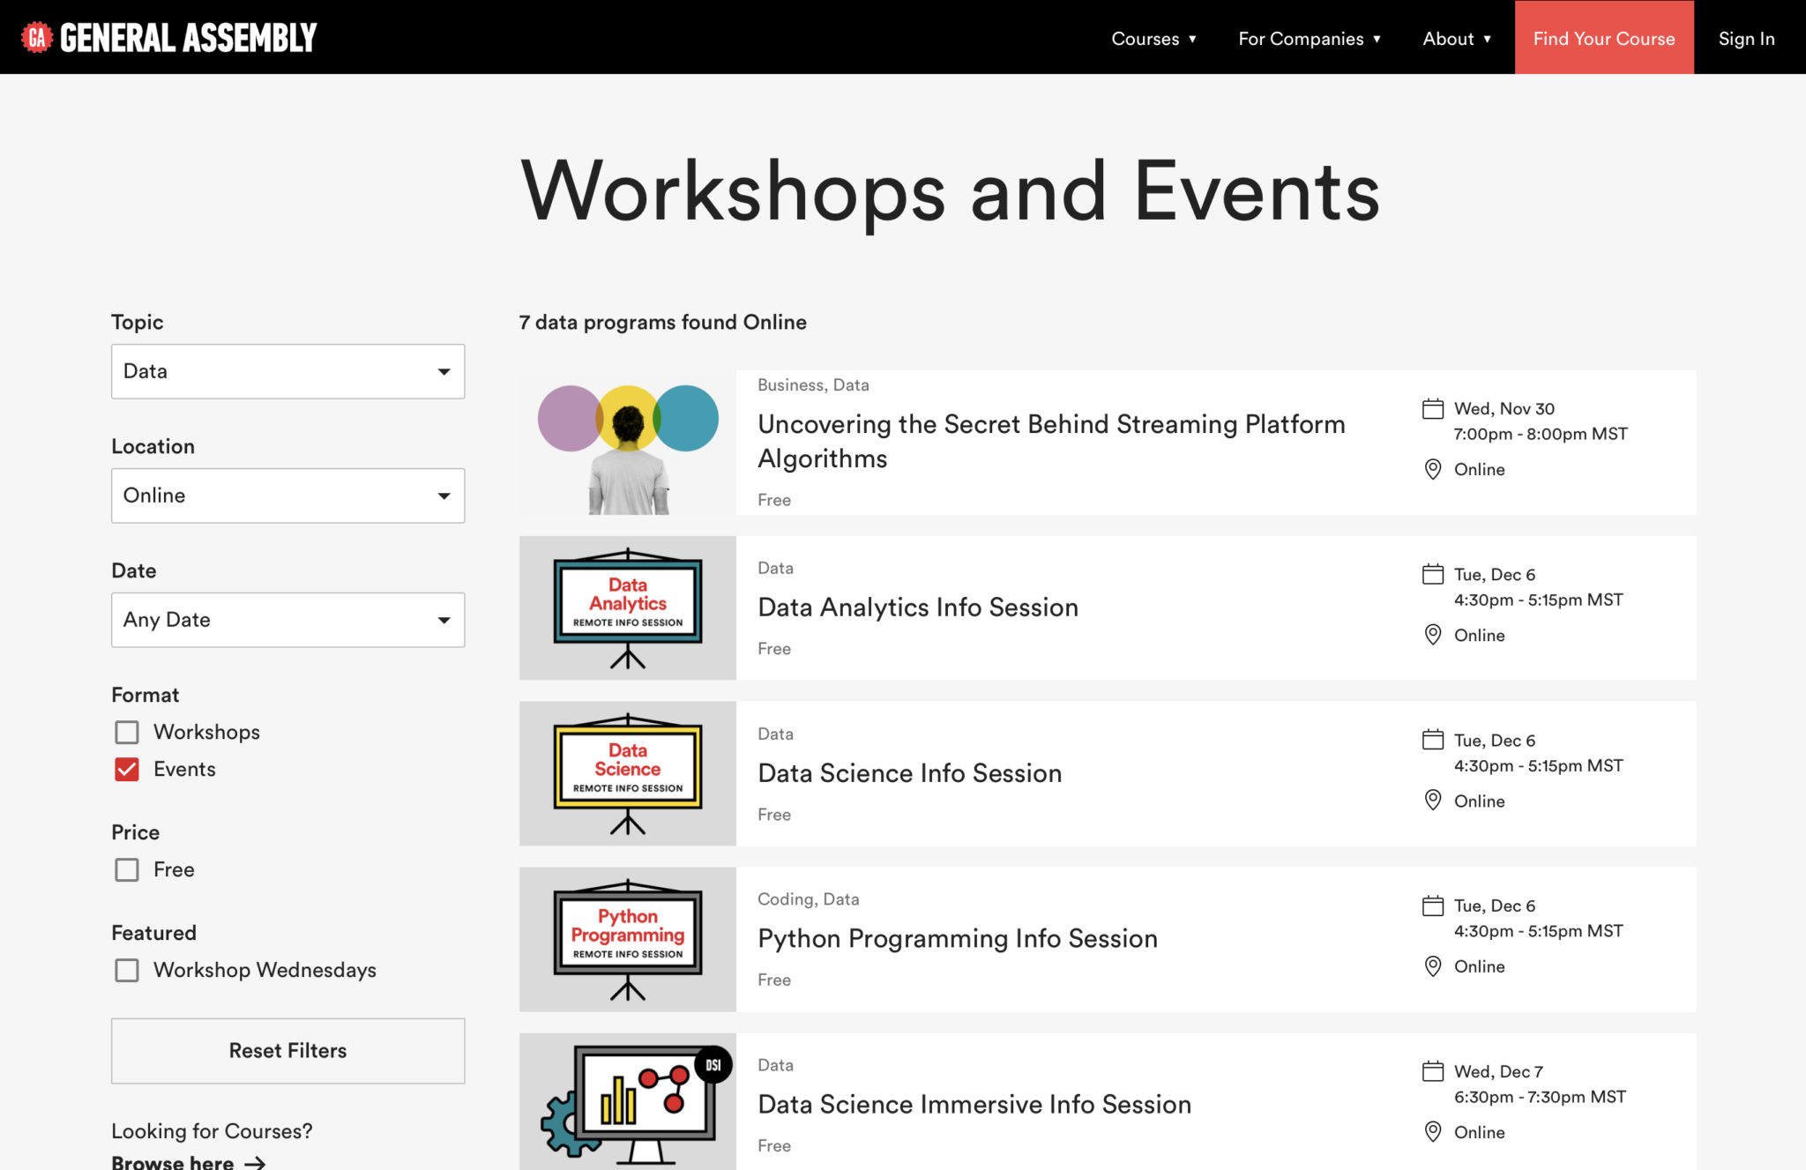Open the Location dropdown set to Online

click(x=287, y=496)
